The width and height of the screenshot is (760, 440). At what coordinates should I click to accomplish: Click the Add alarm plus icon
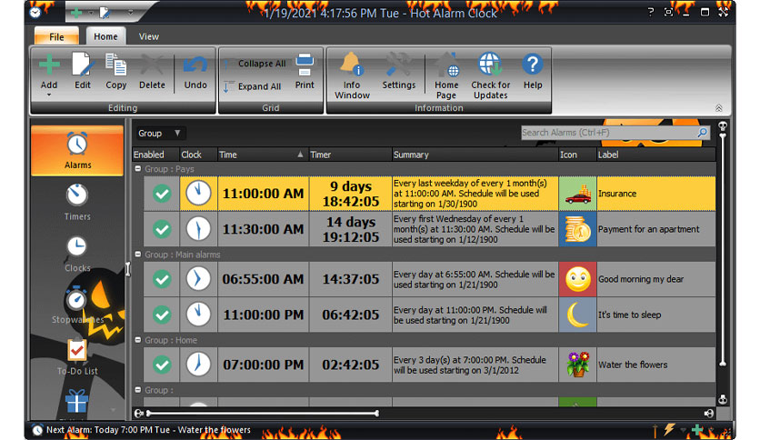[49, 65]
